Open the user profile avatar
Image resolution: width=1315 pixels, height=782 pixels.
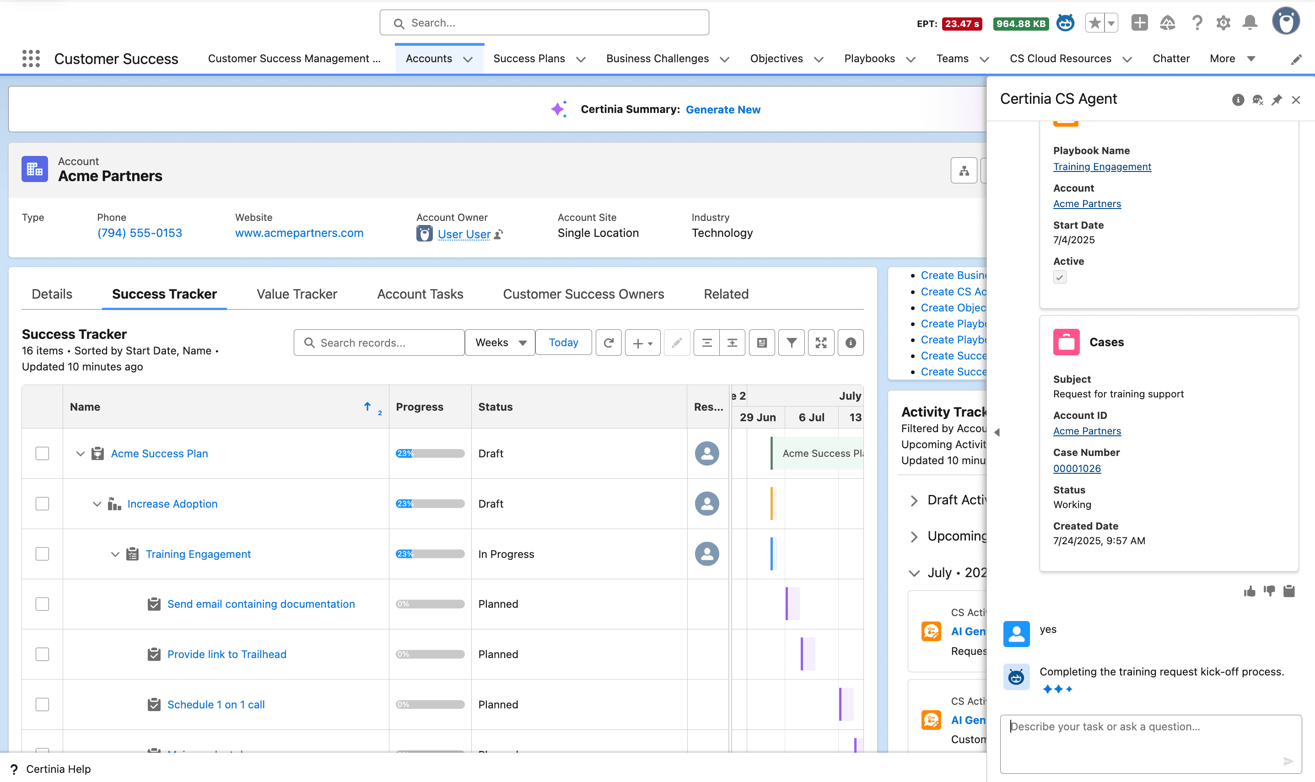(x=1286, y=21)
